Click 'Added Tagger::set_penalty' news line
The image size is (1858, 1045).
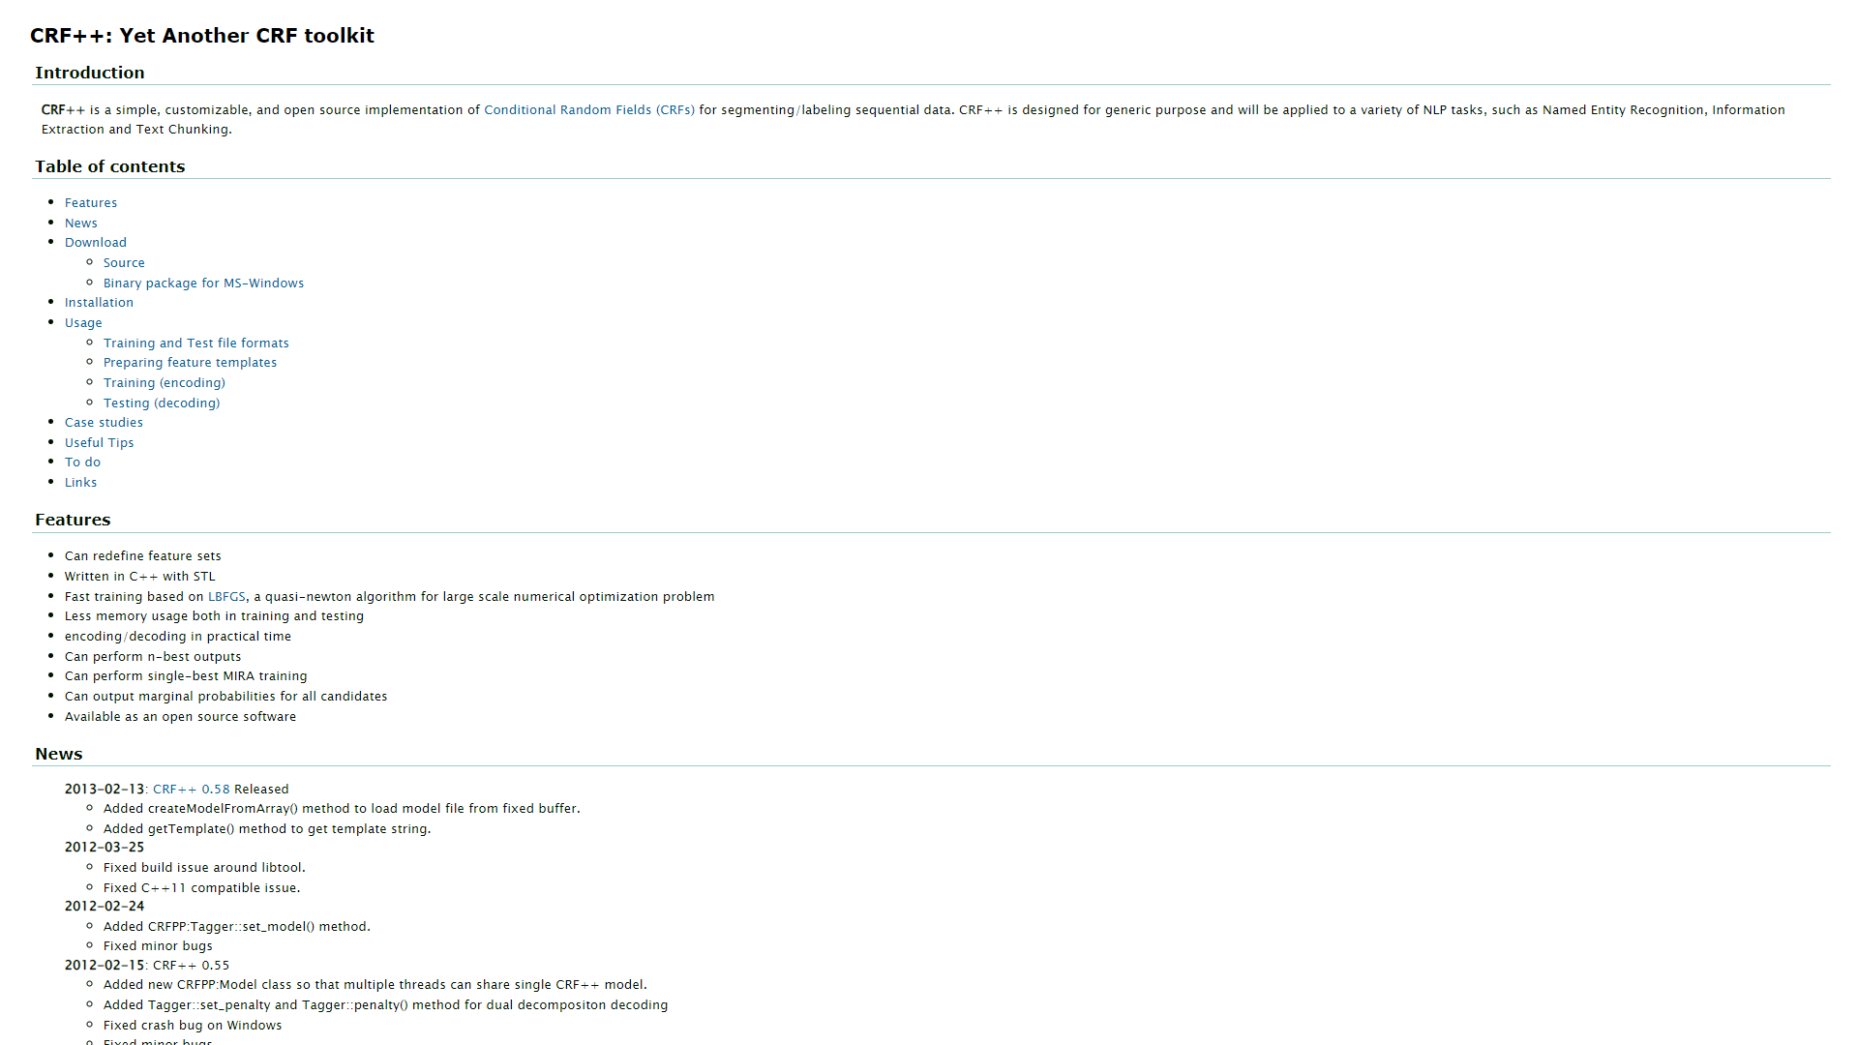pyautogui.click(x=385, y=1005)
